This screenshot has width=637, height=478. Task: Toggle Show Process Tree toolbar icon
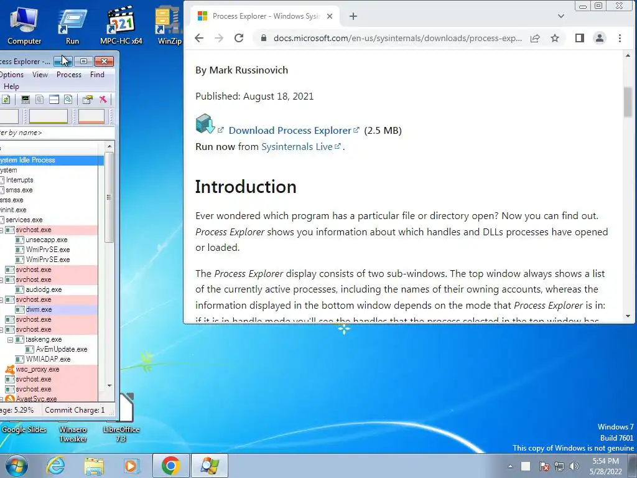(x=39, y=100)
